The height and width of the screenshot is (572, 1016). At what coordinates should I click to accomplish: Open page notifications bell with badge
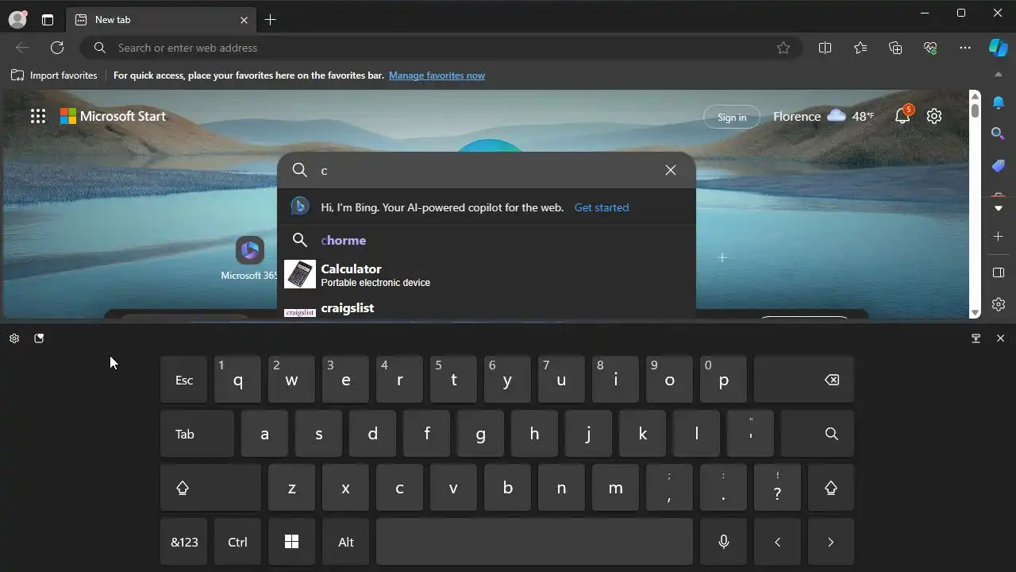[x=903, y=116]
